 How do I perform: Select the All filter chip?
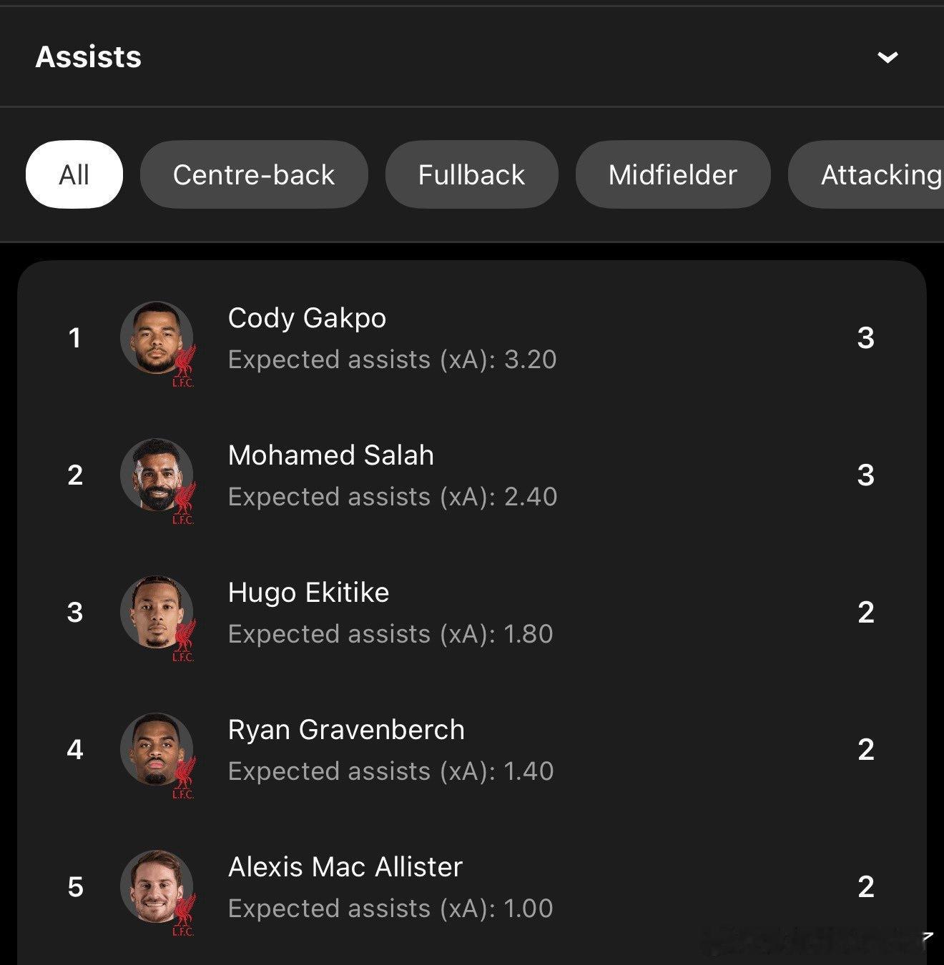click(74, 174)
